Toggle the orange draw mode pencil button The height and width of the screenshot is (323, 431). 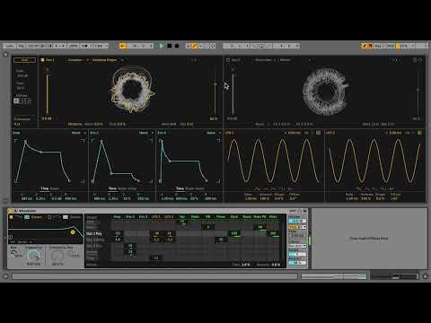coord(365,46)
